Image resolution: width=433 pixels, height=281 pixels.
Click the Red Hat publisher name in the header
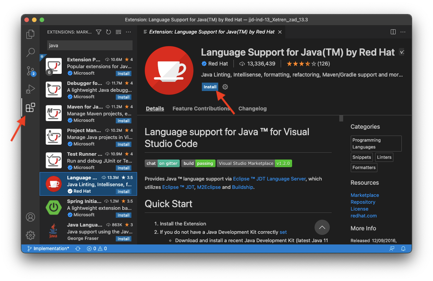click(x=218, y=64)
